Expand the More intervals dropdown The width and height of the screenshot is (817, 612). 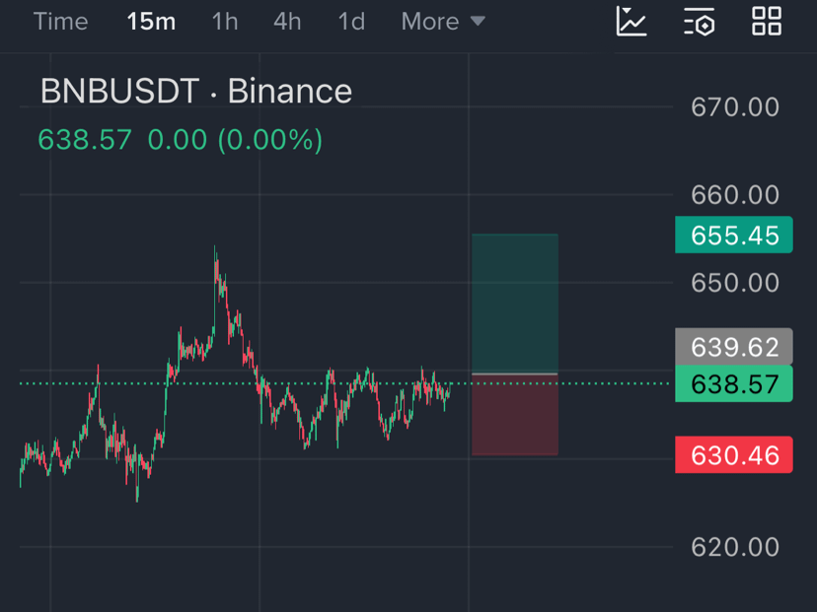(443, 22)
